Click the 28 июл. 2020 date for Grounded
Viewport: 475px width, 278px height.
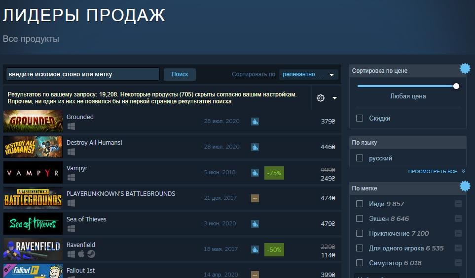pyautogui.click(x=222, y=121)
